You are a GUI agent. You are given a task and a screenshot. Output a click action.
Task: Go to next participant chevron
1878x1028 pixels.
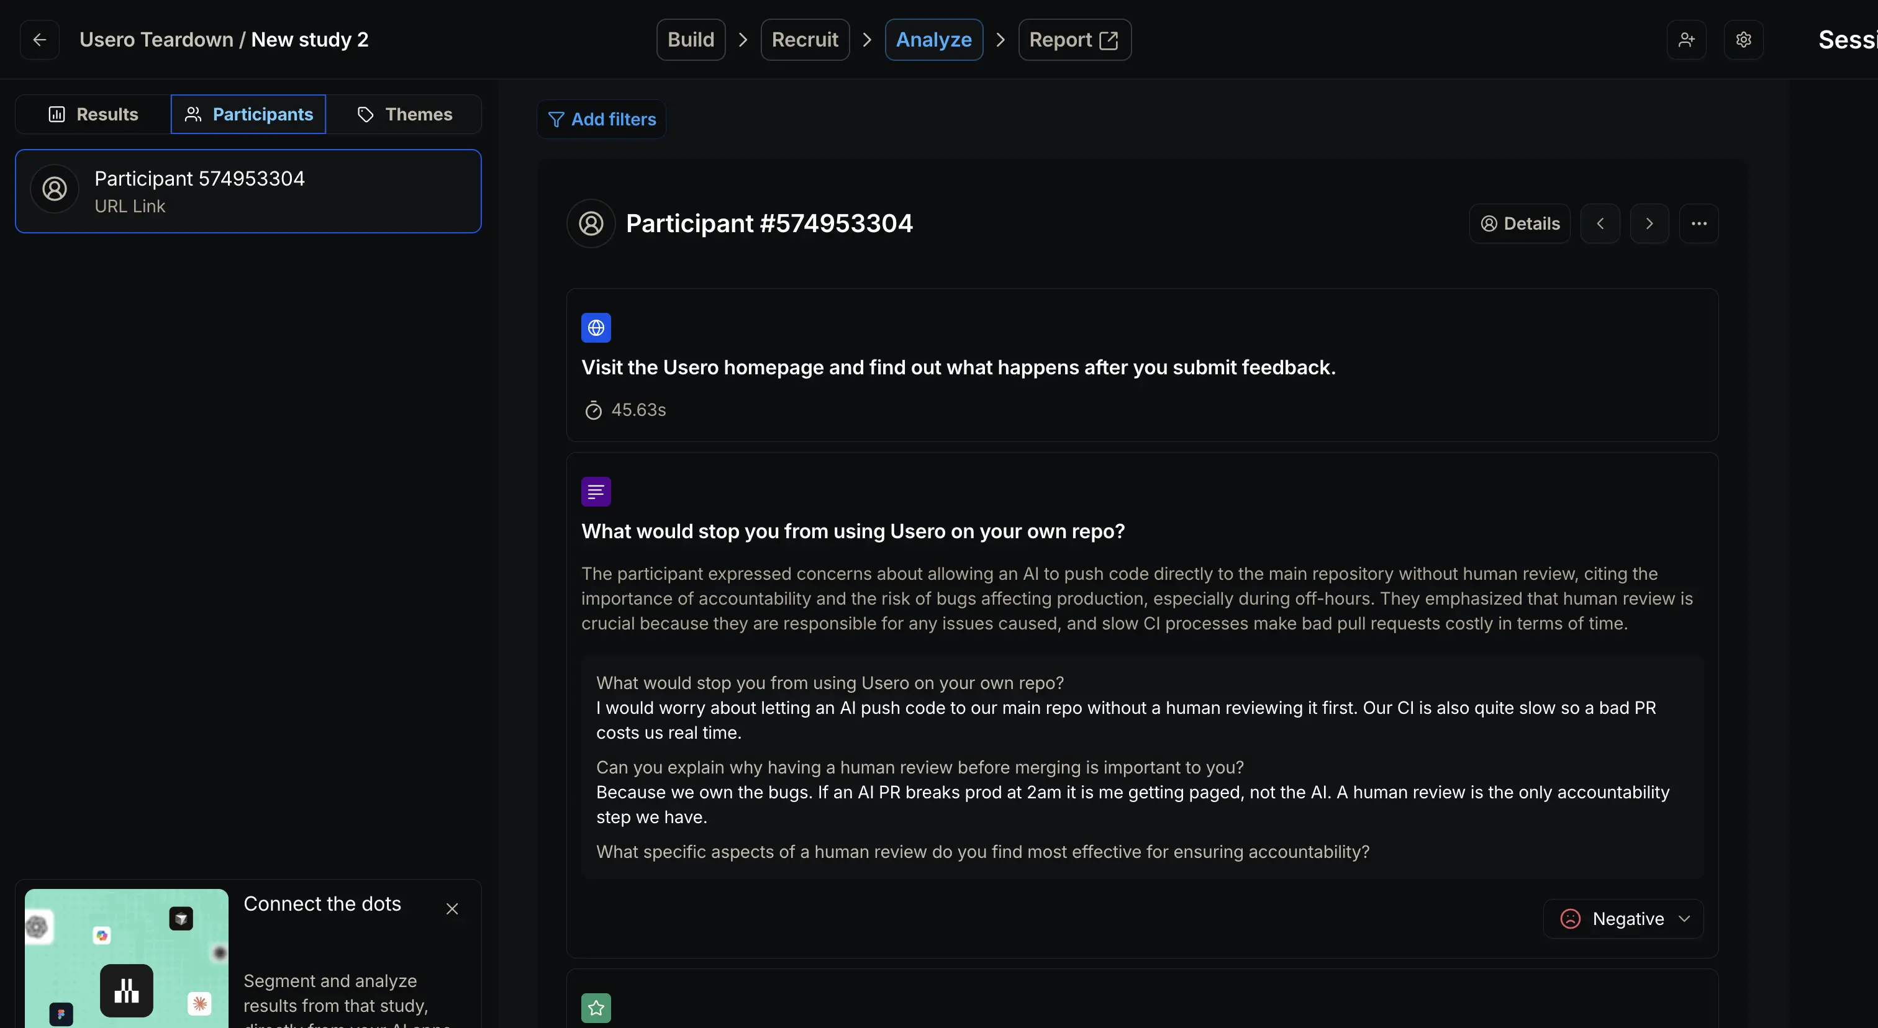1649,223
